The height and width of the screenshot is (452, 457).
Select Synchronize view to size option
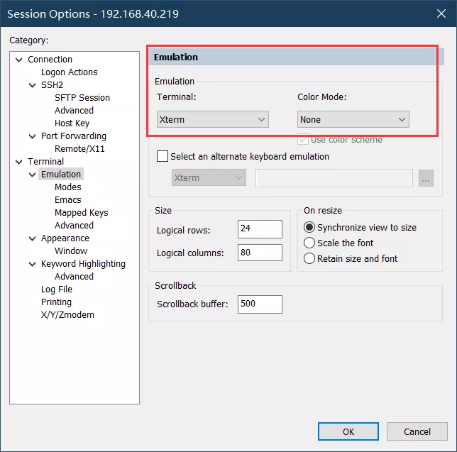click(309, 228)
